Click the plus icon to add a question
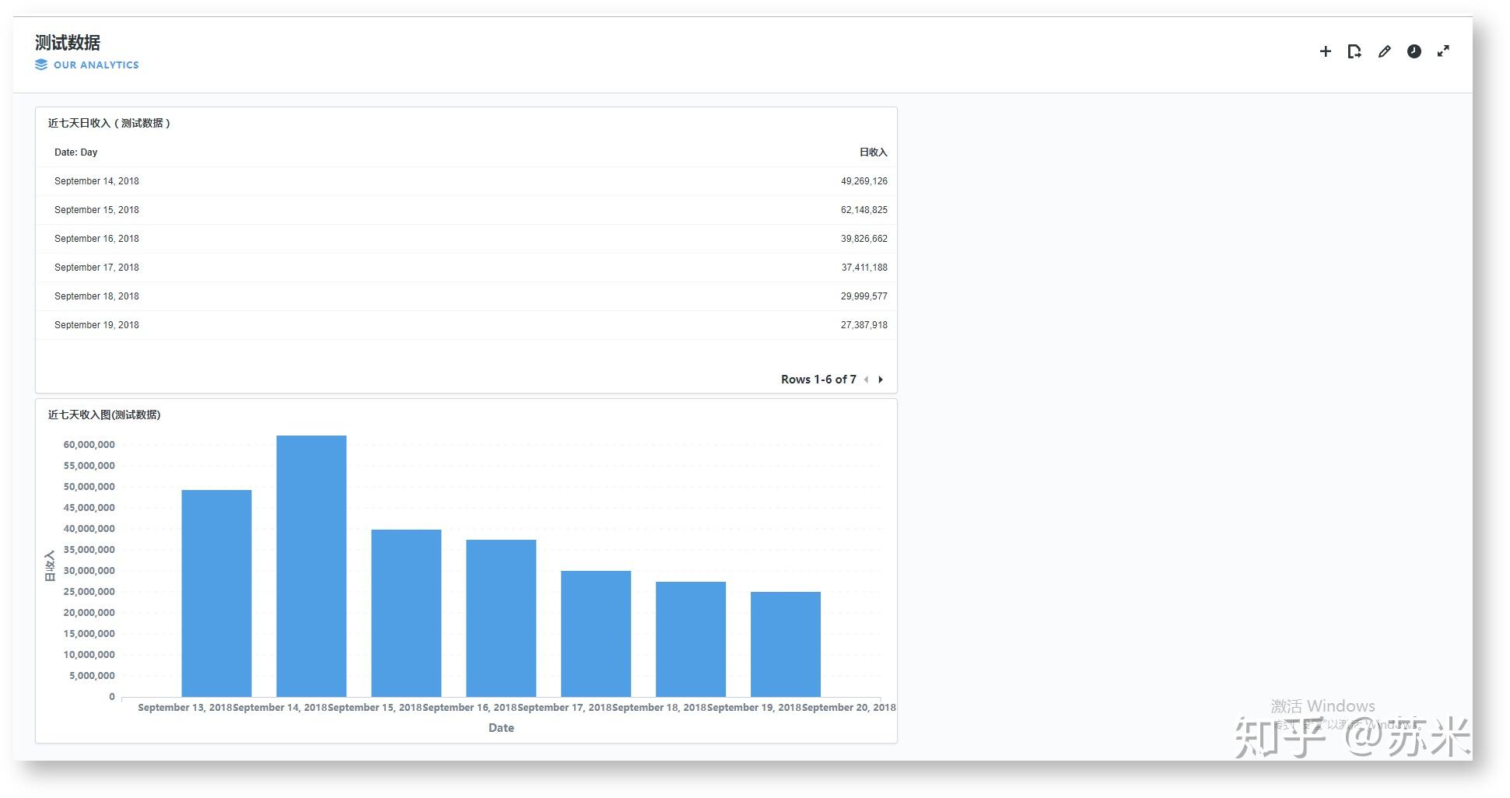1510x798 pixels. pos(1326,51)
